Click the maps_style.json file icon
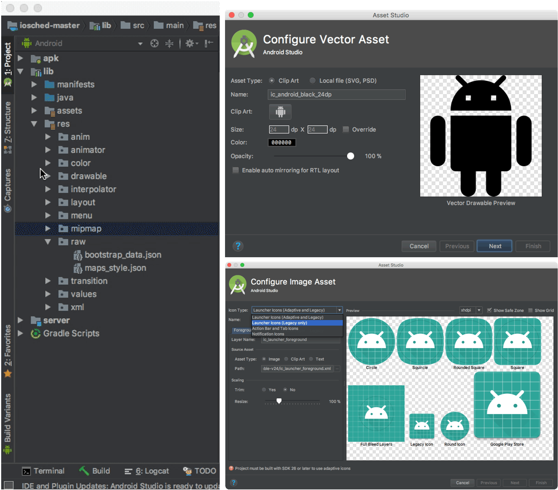The height and width of the screenshot is (490, 558). tap(78, 268)
